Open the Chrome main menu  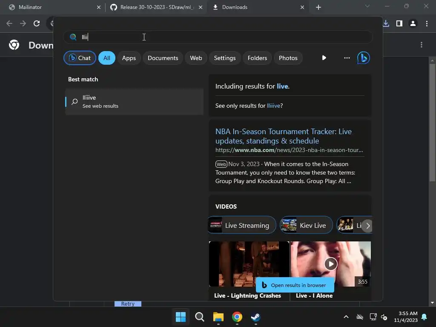click(x=427, y=23)
